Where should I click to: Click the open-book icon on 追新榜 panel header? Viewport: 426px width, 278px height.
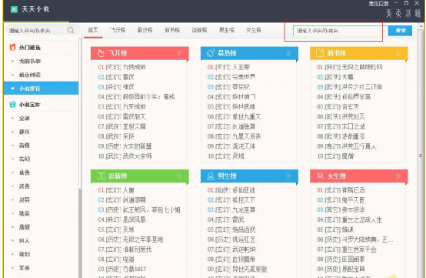(x=101, y=176)
